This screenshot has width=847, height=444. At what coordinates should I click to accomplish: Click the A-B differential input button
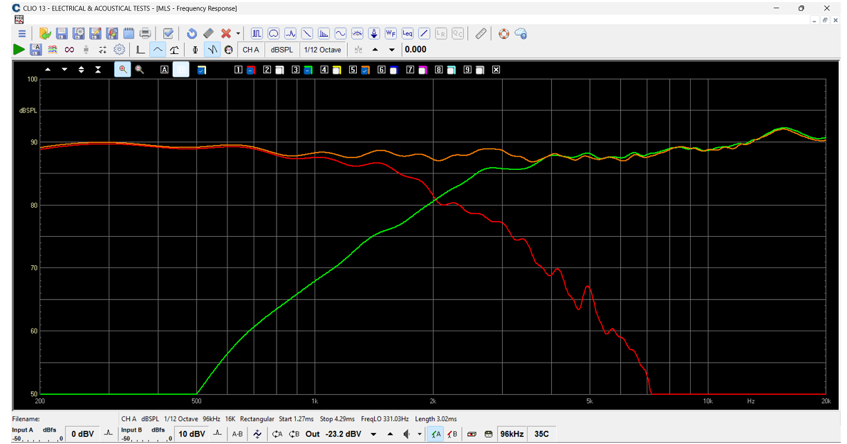click(237, 434)
